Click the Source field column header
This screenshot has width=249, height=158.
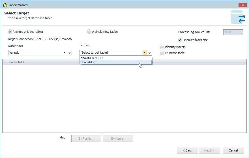tap(43, 62)
